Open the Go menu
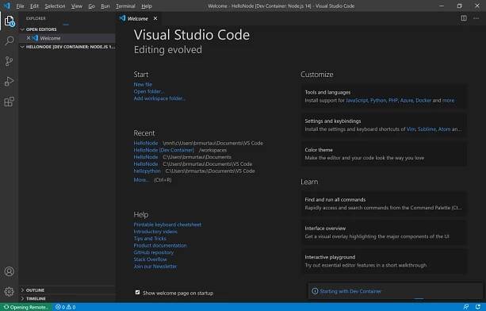The width and height of the screenshot is (486, 311). (x=92, y=6)
